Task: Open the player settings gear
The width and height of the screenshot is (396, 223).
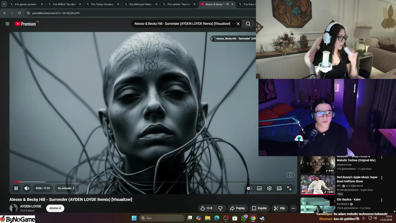Action: [269, 188]
